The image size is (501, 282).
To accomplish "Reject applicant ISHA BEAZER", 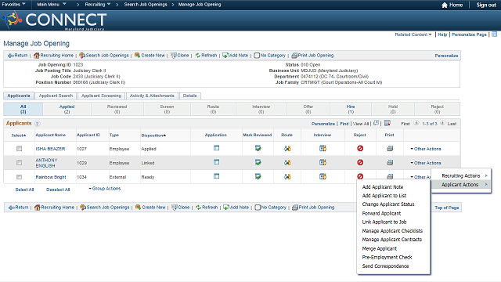I will [x=360, y=148].
